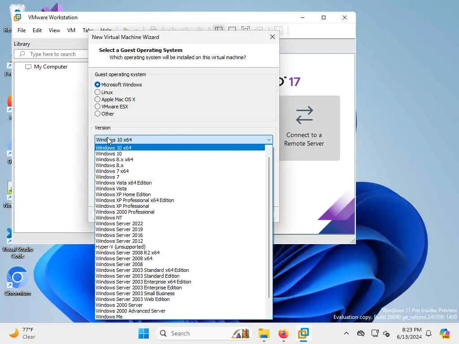This screenshot has height=344, width=459.
Task: Launch Firefox from the taskbar
Action: [283, 333]
